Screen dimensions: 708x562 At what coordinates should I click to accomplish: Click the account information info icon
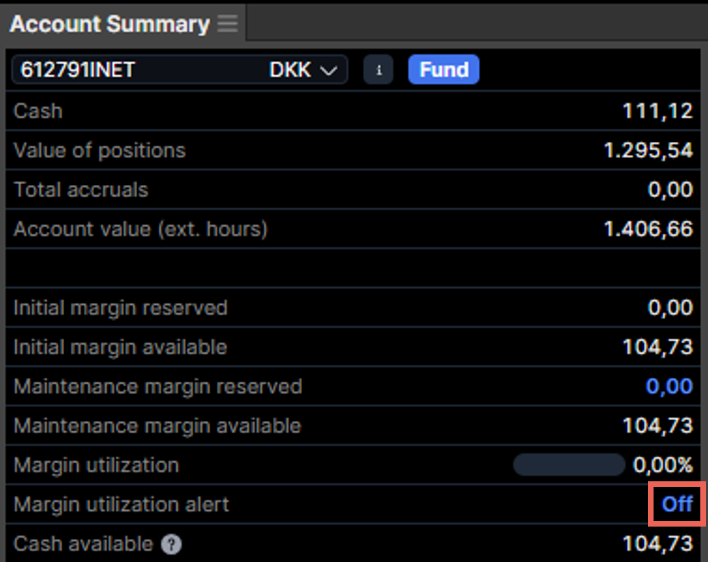(x=379, y=69)
